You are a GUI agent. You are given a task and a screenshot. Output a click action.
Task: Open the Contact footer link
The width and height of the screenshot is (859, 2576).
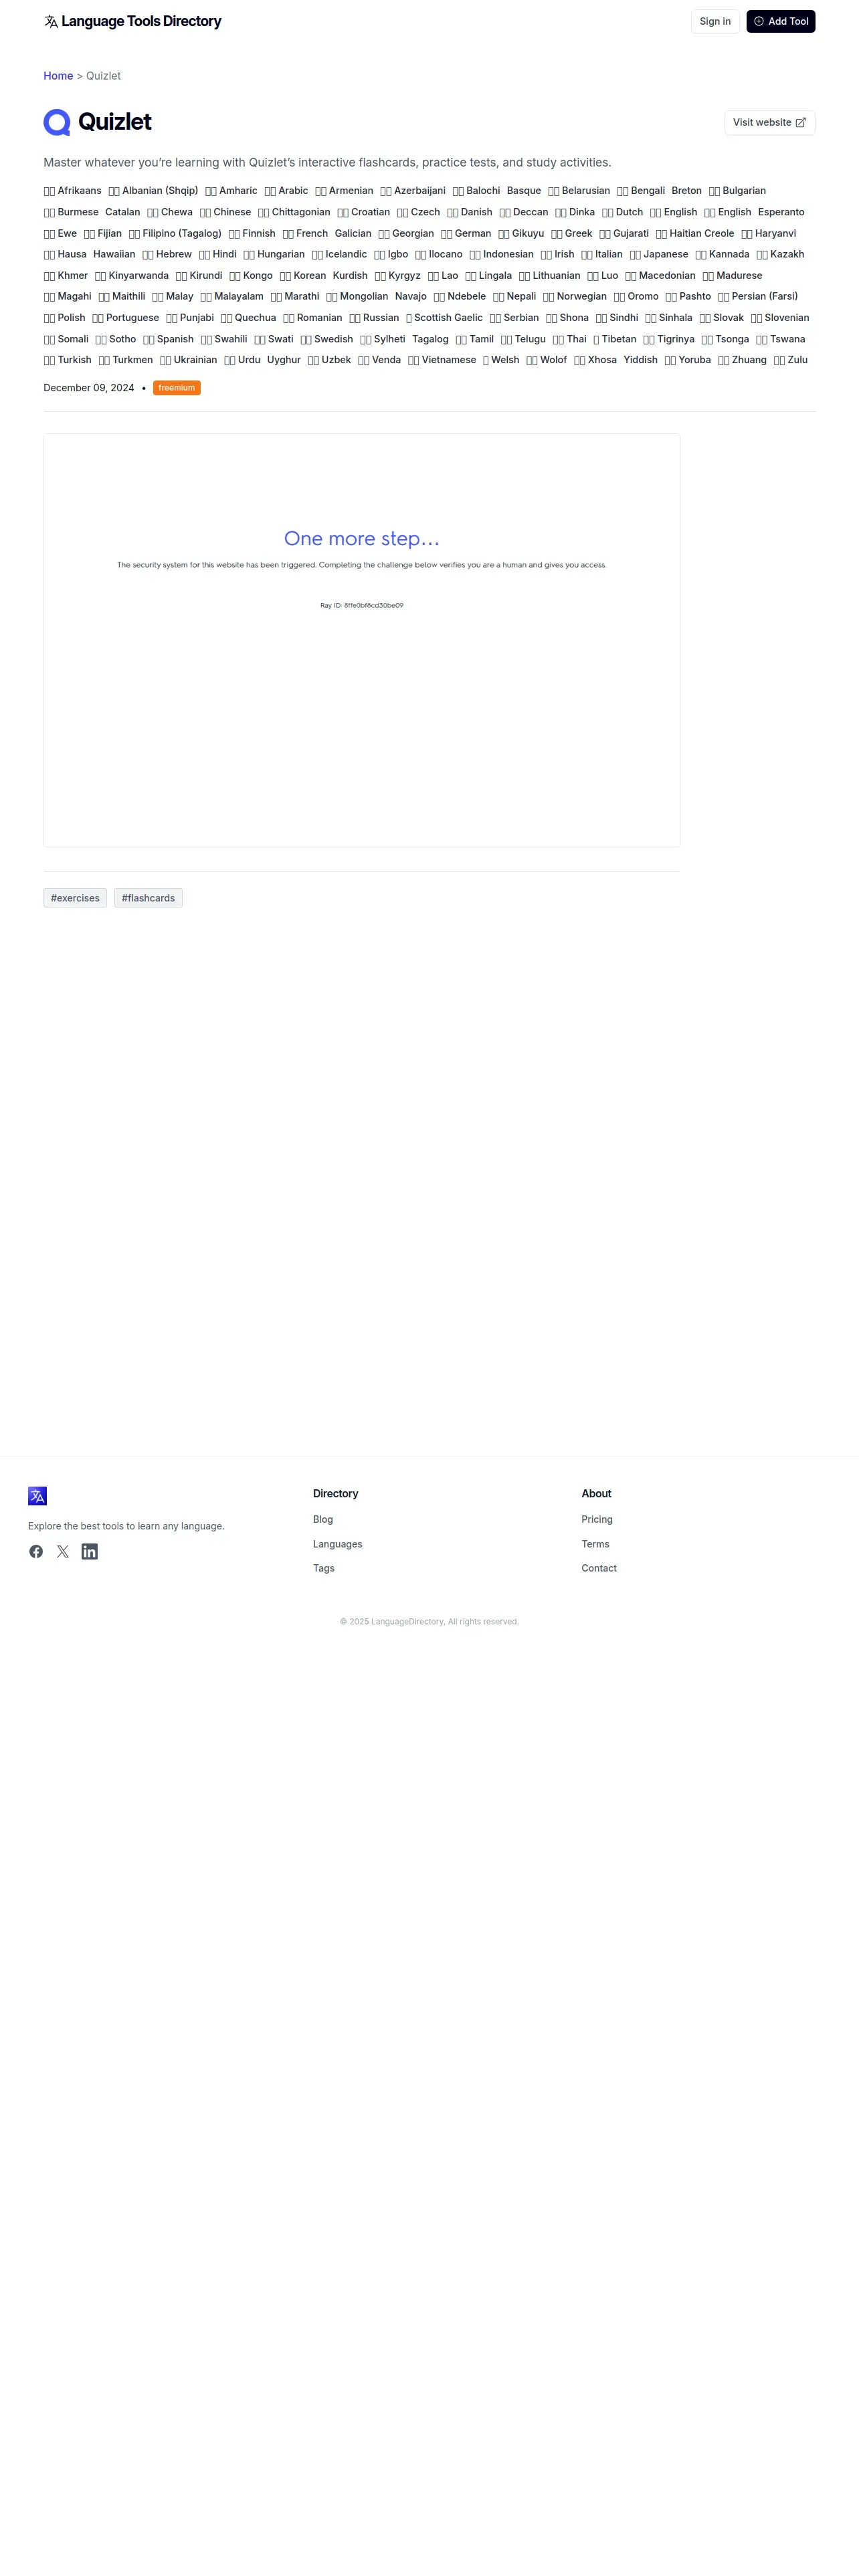tap(599, 1568)
